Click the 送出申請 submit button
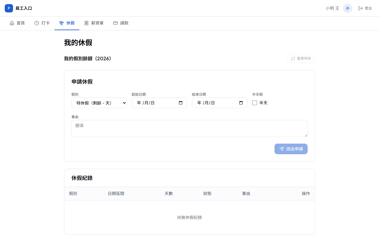The image size is (379, 242). pyautogui.click(x=291, y=149)
